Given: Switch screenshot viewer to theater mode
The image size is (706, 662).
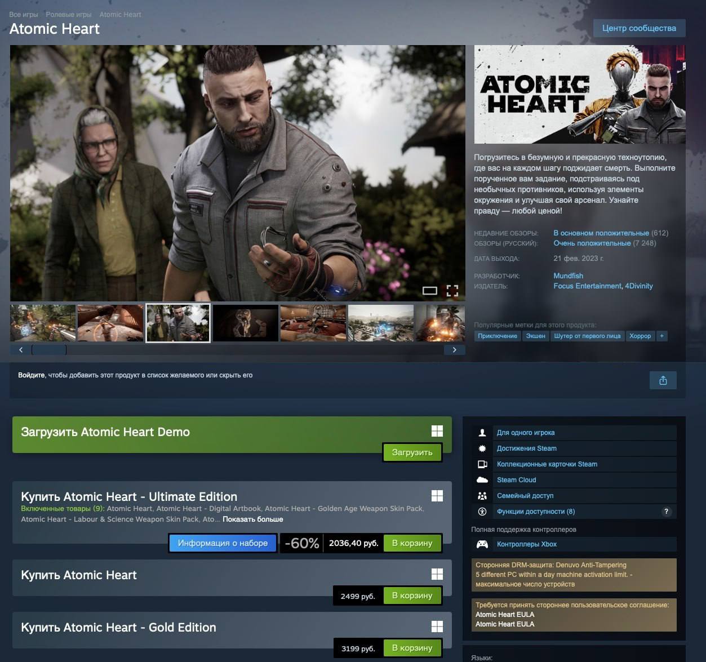Looking at the screenshot, I should [430, 291].
